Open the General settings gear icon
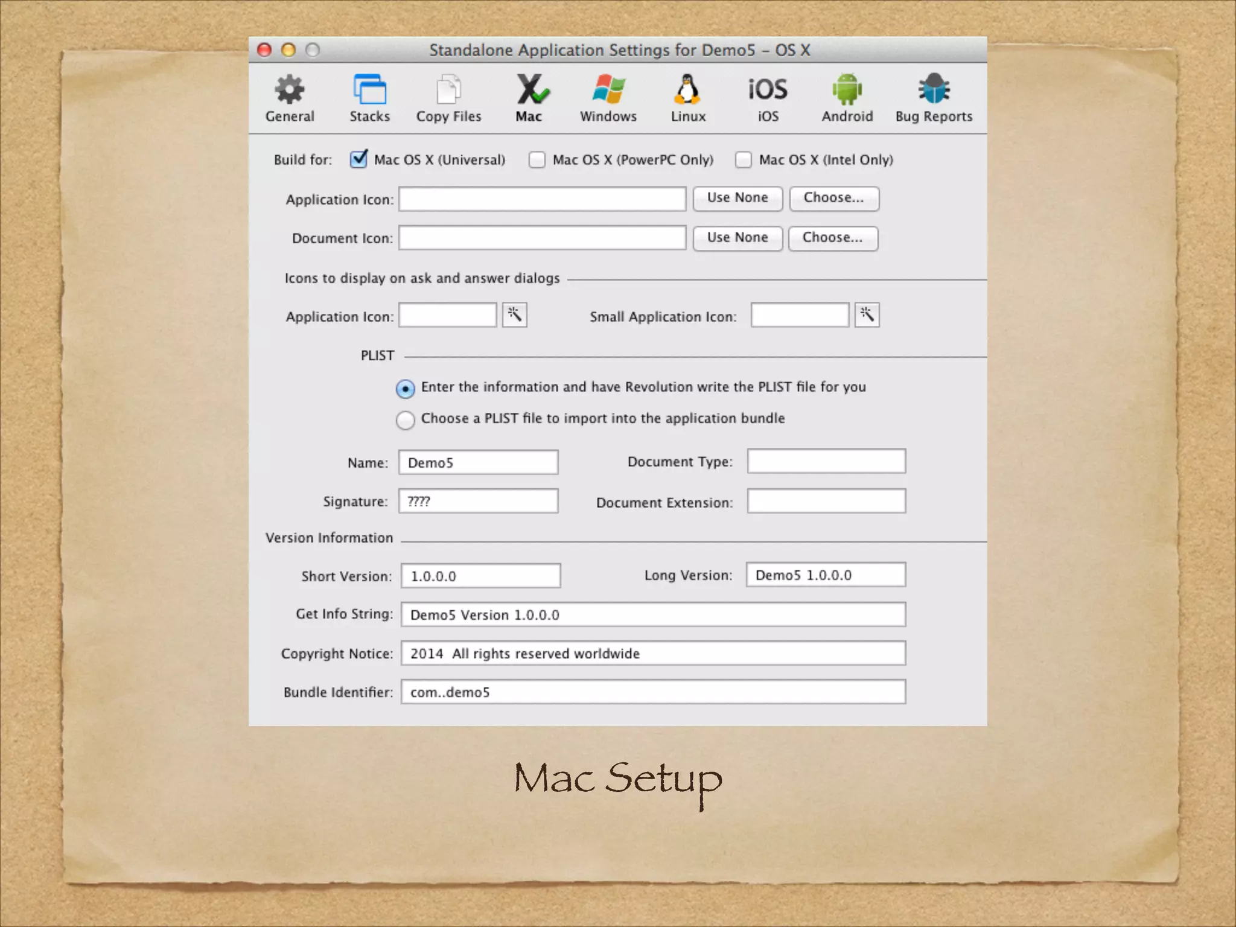 tap(290, 98)
